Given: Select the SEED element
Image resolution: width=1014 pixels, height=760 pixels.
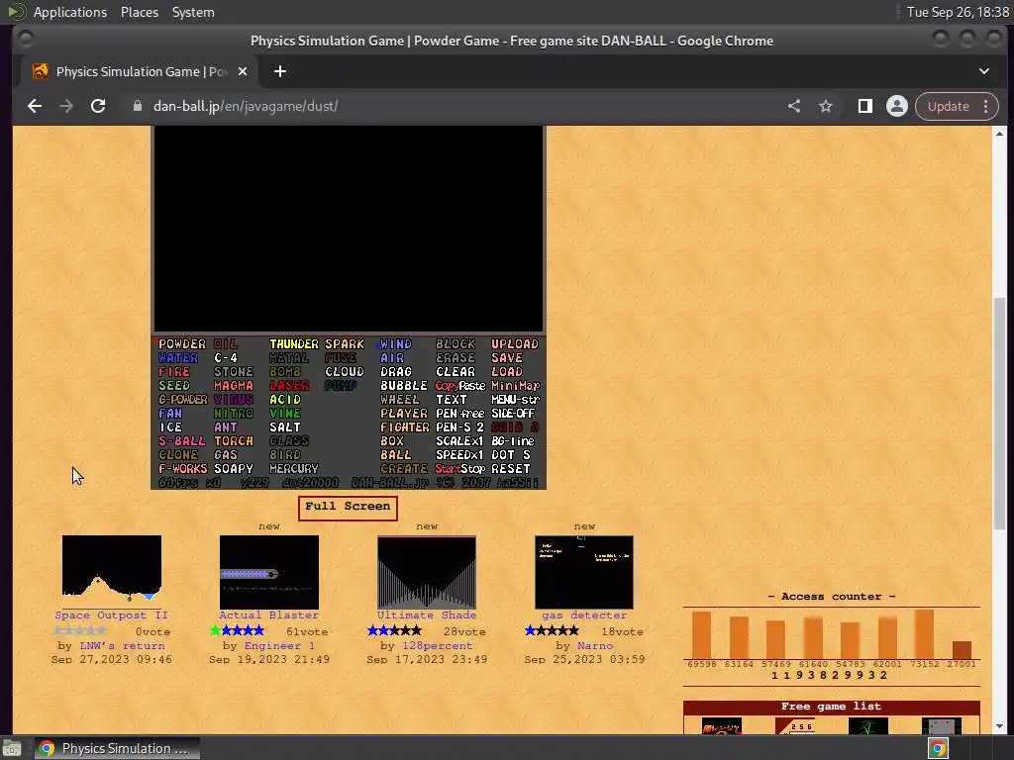Looking at the screenshot, I should (174, 386).
